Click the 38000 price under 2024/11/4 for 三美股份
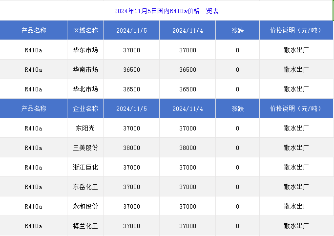 tap(188, 148)
